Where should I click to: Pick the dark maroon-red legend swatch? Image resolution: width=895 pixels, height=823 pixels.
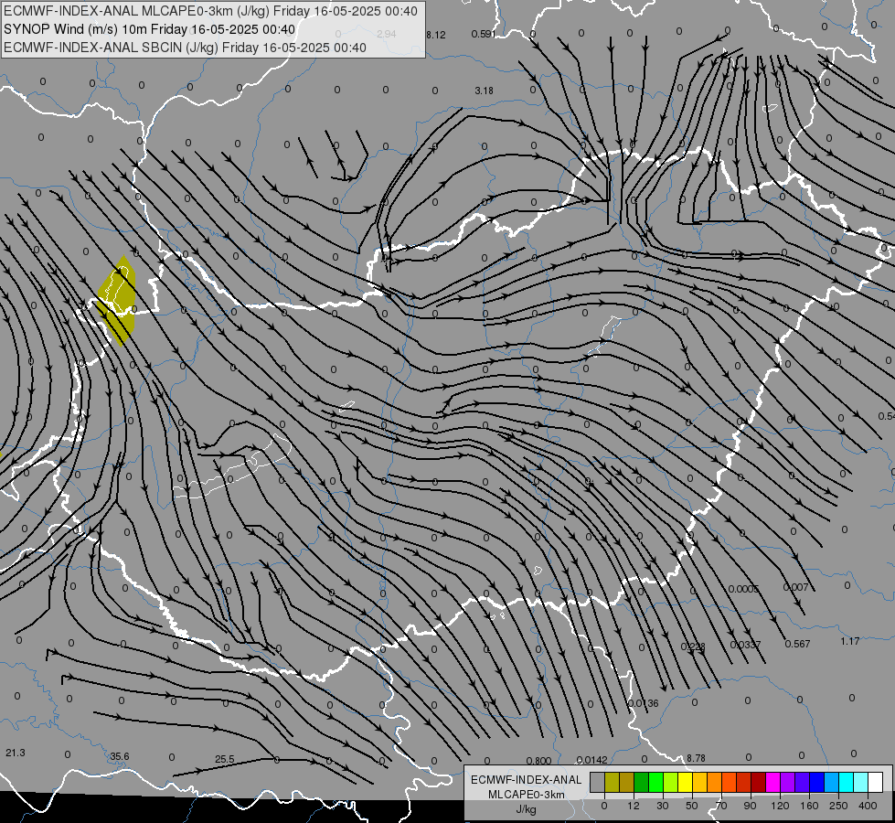click(759, 782)
